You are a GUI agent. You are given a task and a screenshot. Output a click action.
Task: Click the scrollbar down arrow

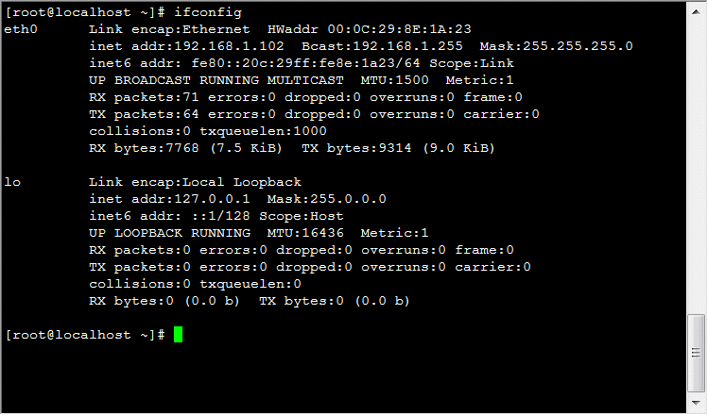pos(697,403)
